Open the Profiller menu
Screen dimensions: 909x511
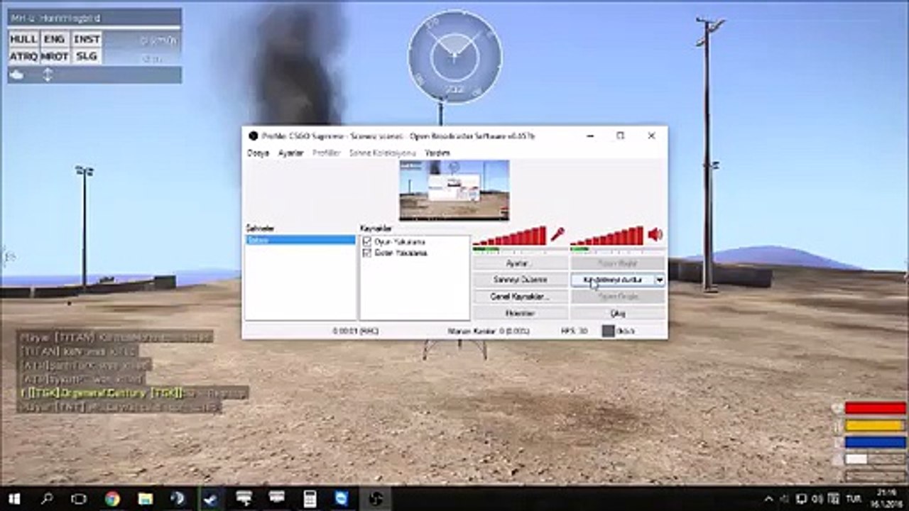pos(327,153)
